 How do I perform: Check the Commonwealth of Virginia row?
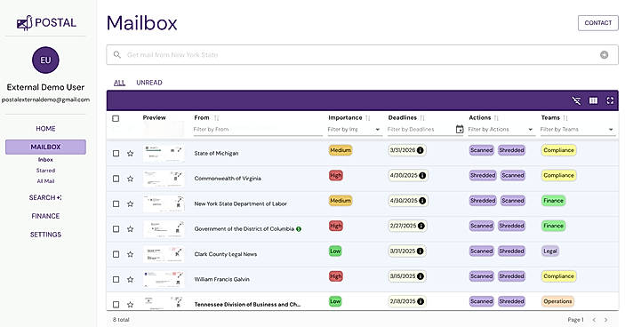tap(116, 179)
